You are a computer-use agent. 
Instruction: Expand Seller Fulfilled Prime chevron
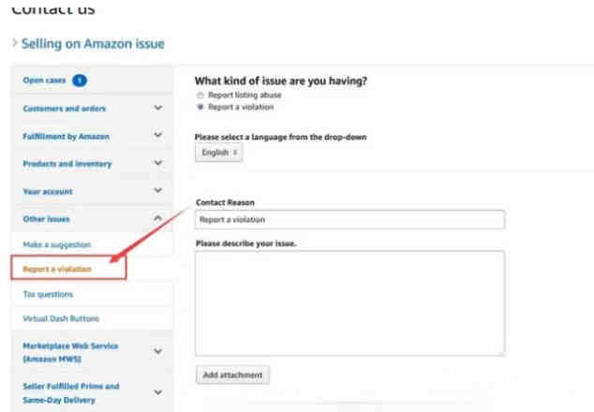pos(158,392)
